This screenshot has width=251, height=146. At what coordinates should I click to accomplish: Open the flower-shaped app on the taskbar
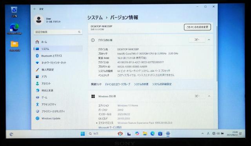point(120,134)
